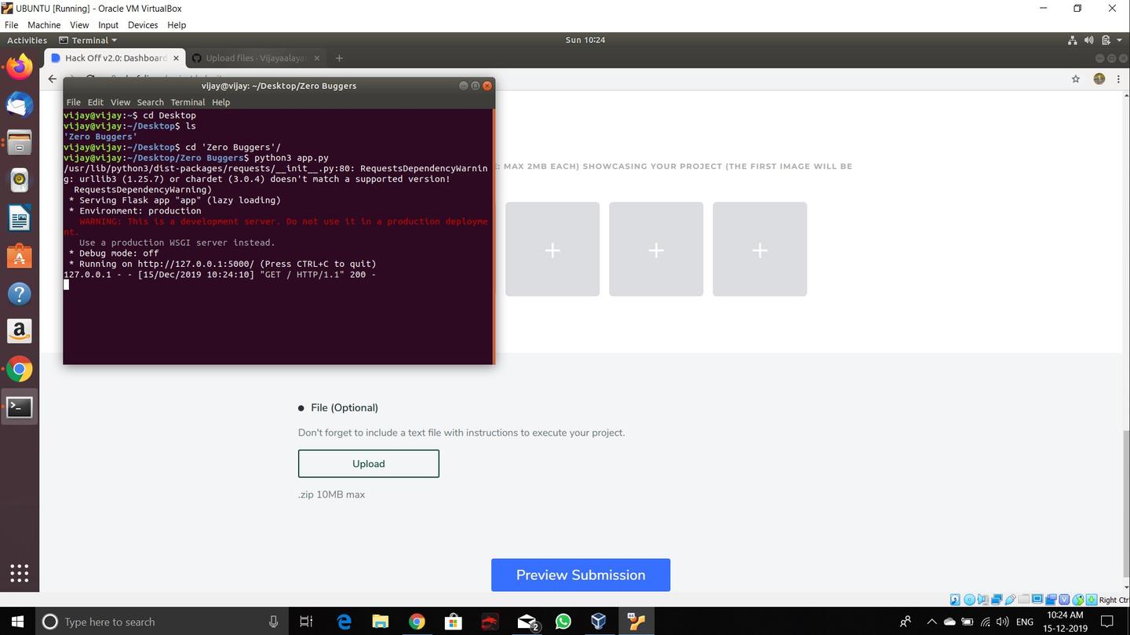1130x635 pixels.
Task: Open Microsoft Edge from taskbar
Action: coord(344,621)
